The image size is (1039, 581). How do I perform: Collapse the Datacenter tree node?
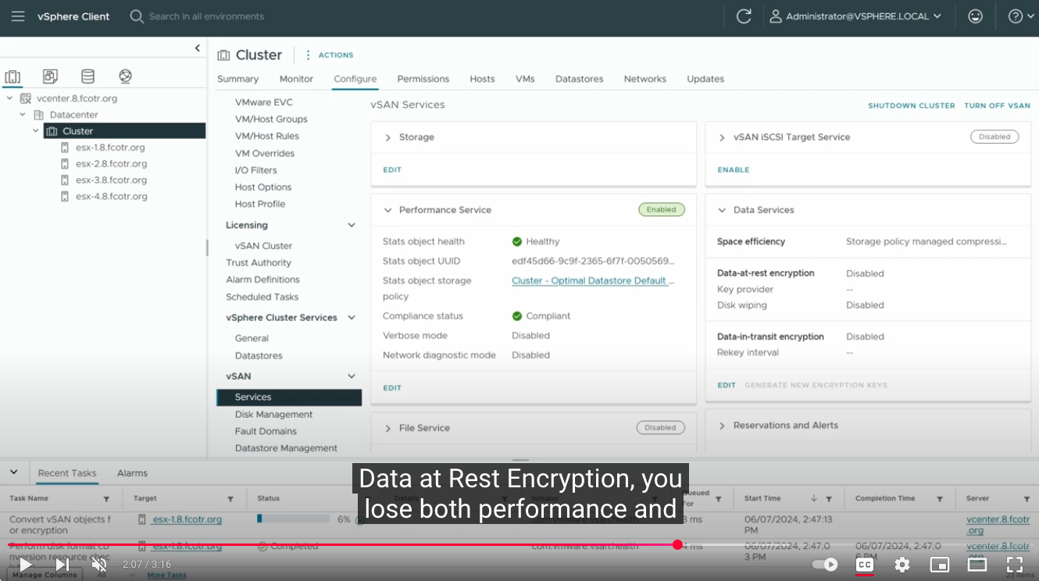coord(23,115)
